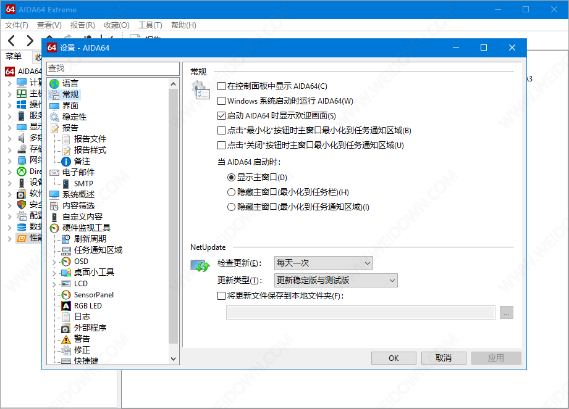Click the 报告样式 pencil page icon

[66, 151]
